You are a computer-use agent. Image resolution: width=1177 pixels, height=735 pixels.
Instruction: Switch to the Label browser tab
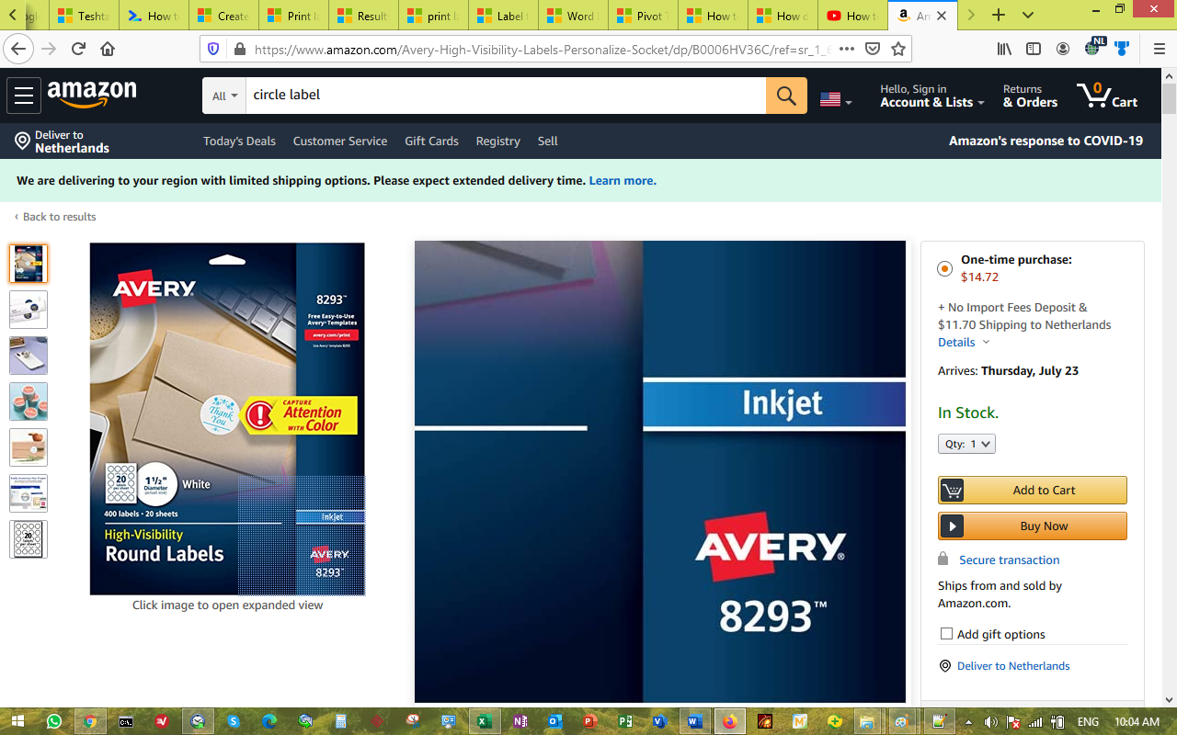pyautogui.click(x=503, y=16)
